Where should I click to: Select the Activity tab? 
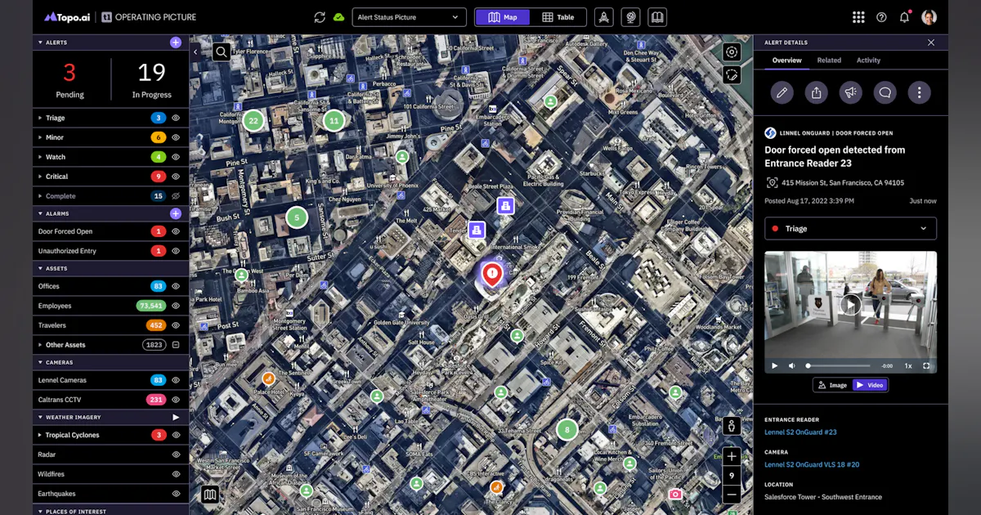[x=868, y=60]
